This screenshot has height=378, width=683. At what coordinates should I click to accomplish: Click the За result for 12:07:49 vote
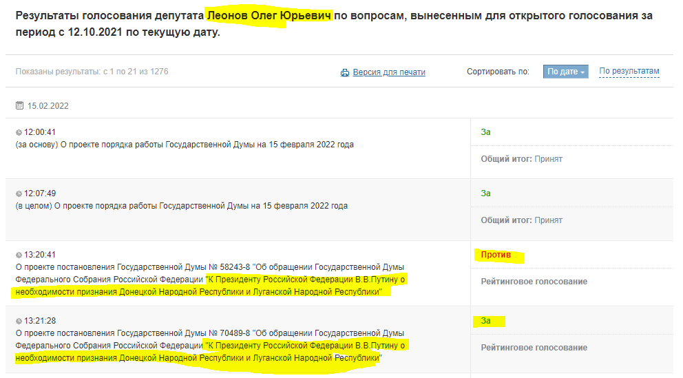click(x=485, y=193)
